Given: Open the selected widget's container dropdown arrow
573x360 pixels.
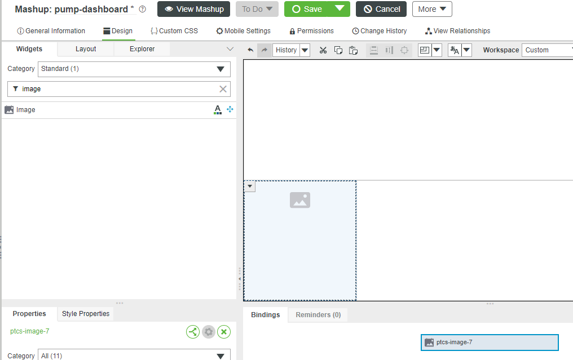Looking at the screenshot, I should (x=249, y=186).
